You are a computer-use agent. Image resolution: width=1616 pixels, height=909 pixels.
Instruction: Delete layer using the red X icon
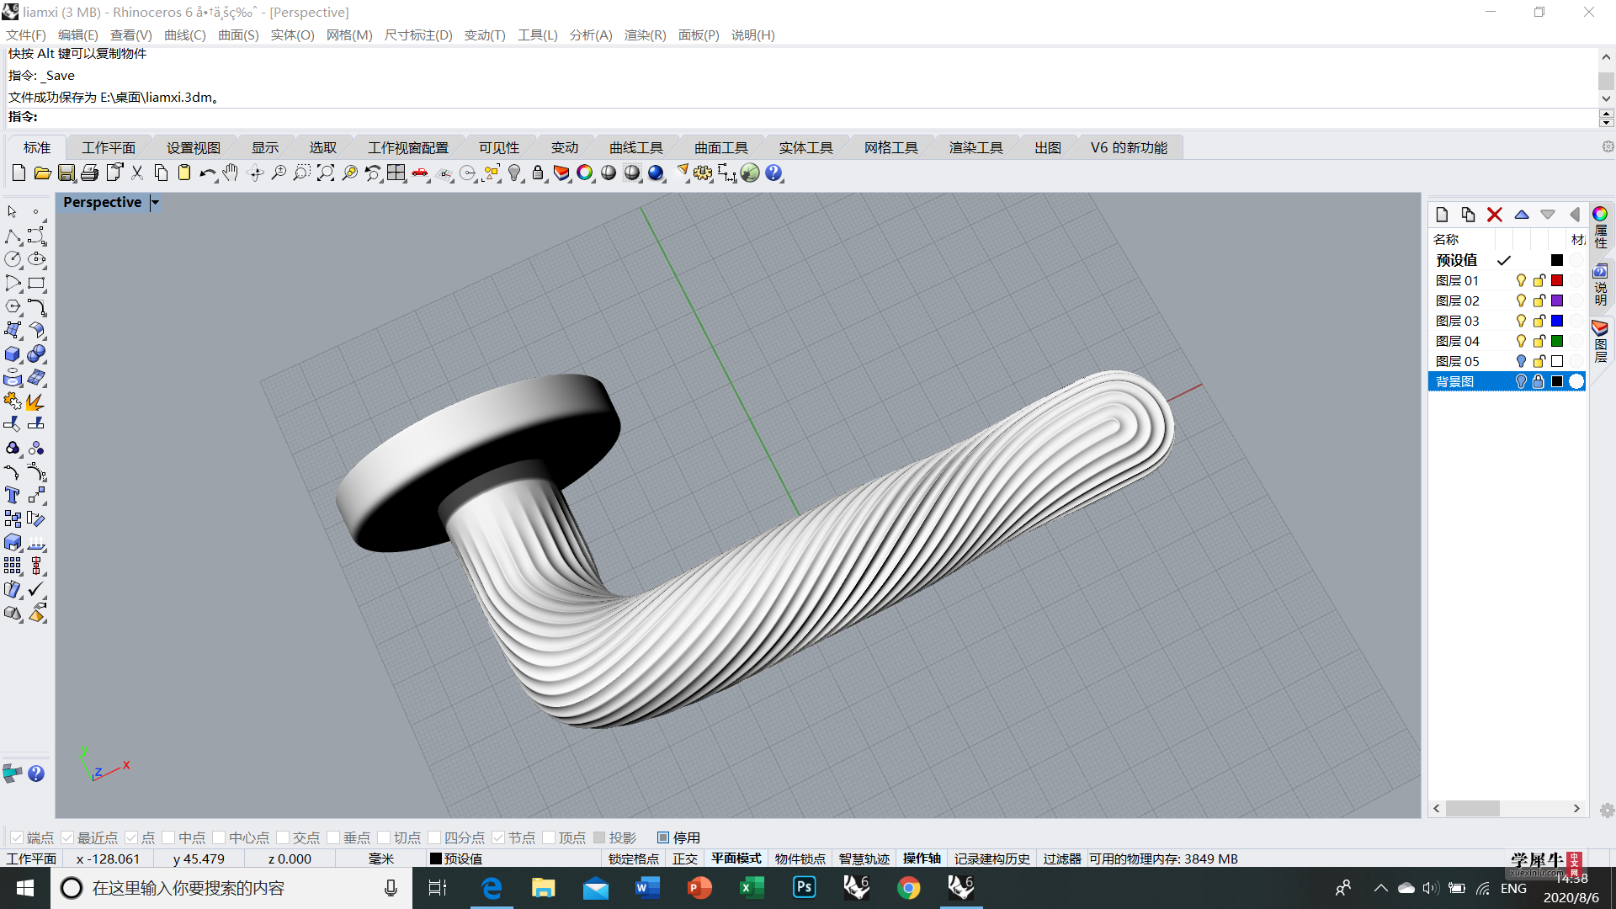(x=1495, y=215)
